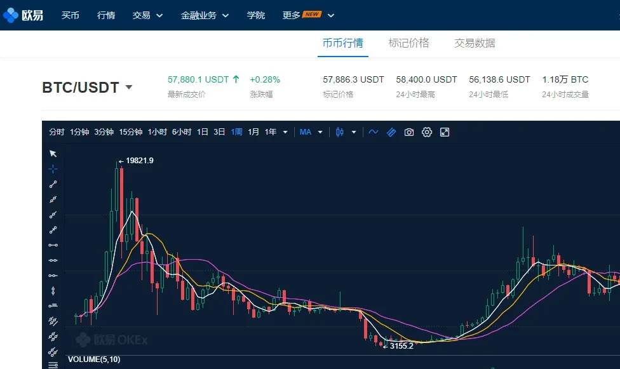Click the OKEx logo in header
620x369 pixels.
(x=23, y=15)
